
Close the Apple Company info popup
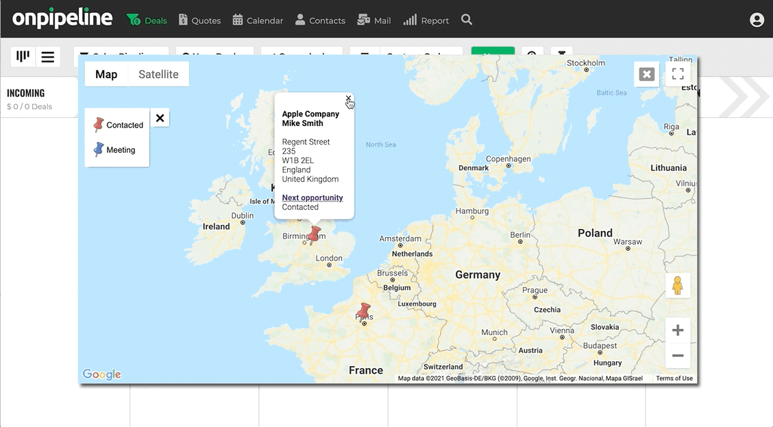coord(348,98)
